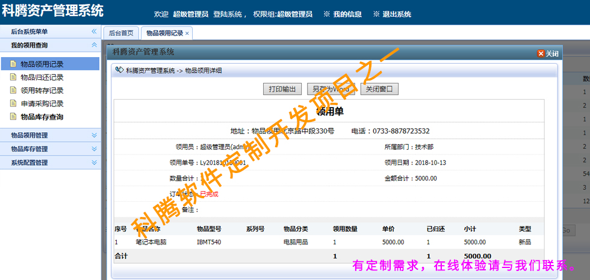
Task: Click the 物品库存查询 document icon
Action: (13, 117)
